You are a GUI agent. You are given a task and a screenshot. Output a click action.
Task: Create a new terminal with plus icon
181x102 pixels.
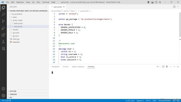(x=158, y=67)
